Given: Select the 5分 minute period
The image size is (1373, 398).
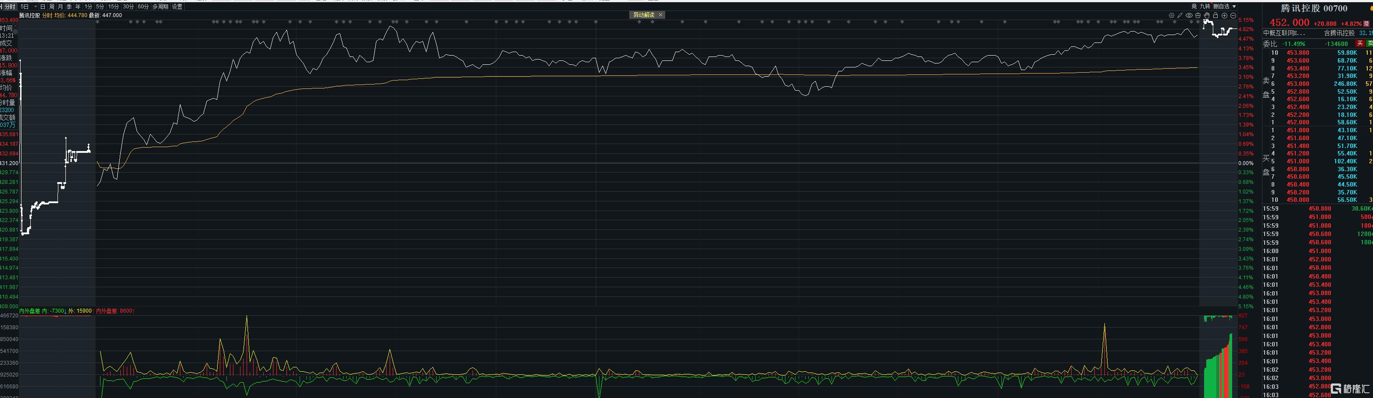Looking at the screenshot, I should [100, 7].
